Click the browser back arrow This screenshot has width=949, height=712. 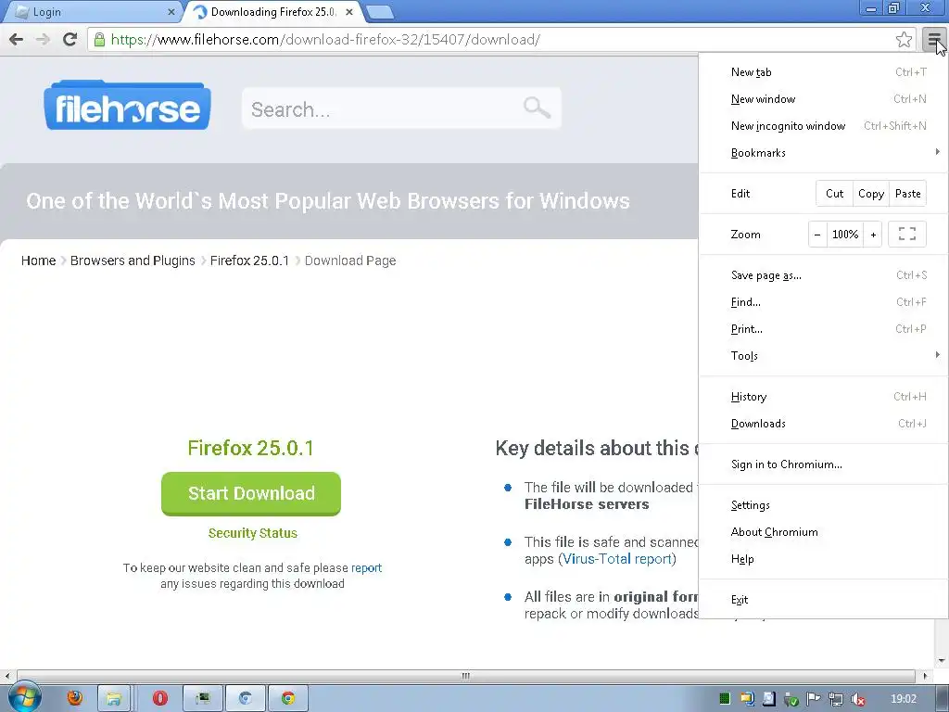click(x=17, y=40)
